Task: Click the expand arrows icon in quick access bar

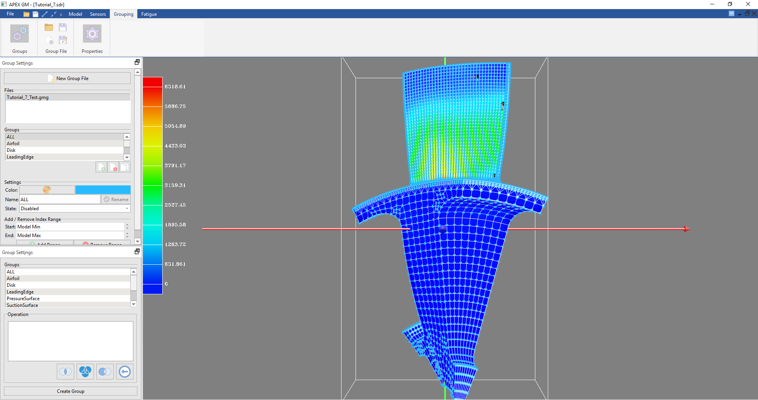Action: pyautogui.click(x=45, y=14)
